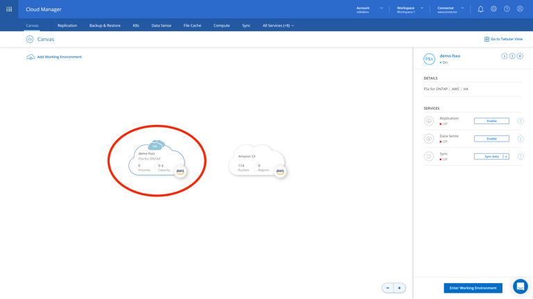The image size is (533, 299).
Task: Close the demo-fsxo details panel
Action: click(x=520, y=56)
